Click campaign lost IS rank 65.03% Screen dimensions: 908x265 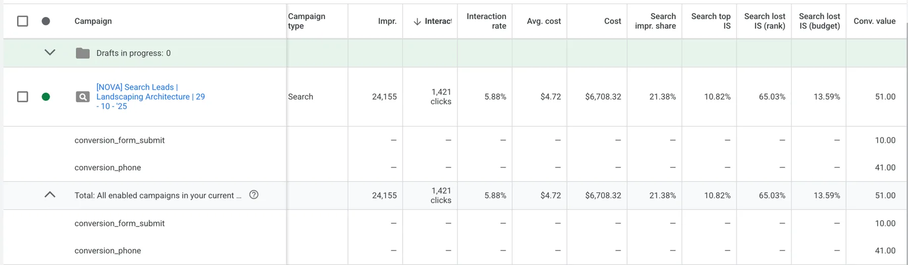pyautogui.click(x=772, y=97)
